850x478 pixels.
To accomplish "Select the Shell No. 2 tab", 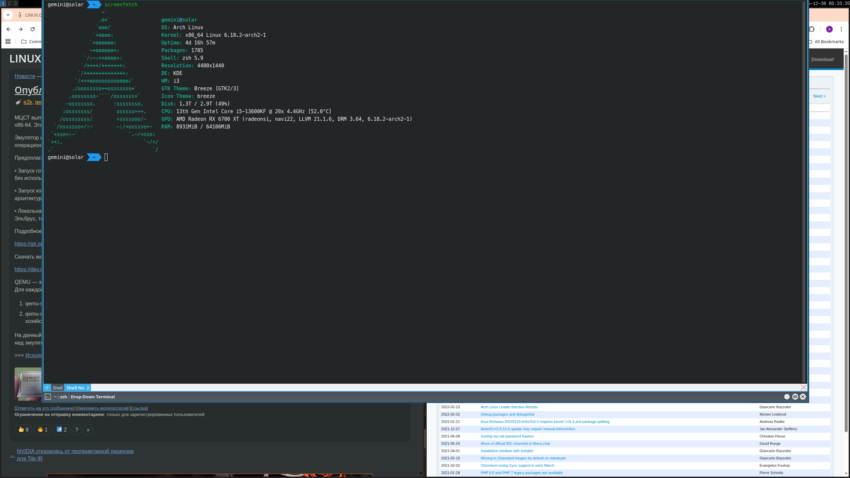I will (x=78, y=388).
